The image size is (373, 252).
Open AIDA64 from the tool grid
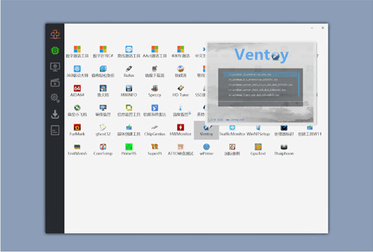click(77, 90)
